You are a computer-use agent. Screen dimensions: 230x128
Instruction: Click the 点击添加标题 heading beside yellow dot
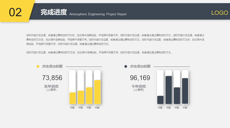tap(52, 66)
